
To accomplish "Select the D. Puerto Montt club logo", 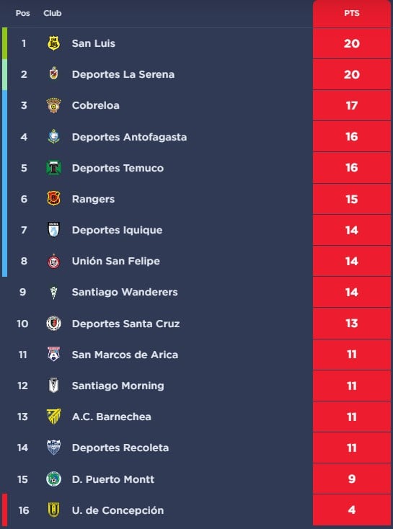I will 53,479.
